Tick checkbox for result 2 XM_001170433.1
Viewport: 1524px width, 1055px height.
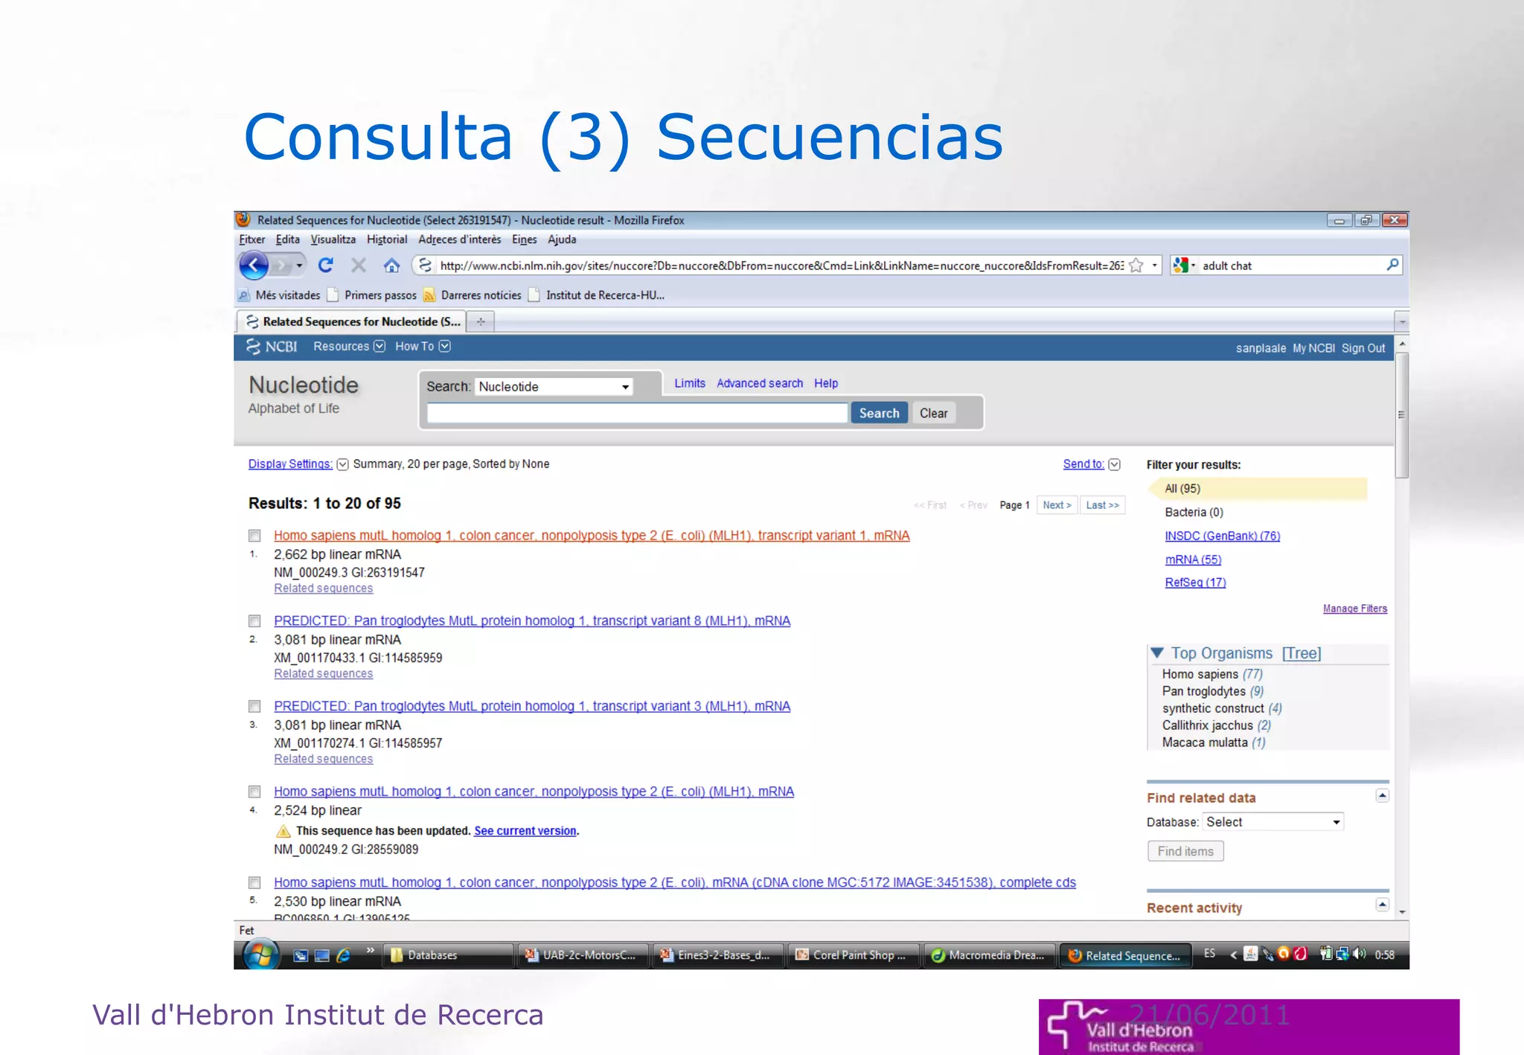(254, 621)
